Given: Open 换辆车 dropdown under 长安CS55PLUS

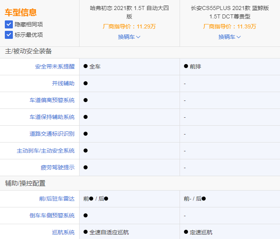Looking at the screenshot, I should point(229,37).
